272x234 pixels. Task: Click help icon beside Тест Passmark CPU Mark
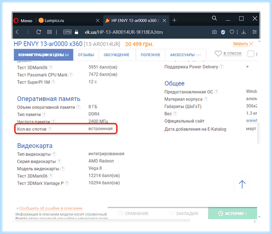tap(71, 75)
